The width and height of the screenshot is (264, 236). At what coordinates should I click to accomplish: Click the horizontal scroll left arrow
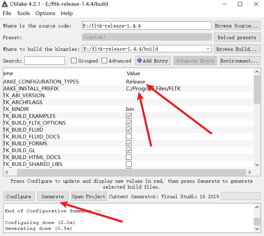coord(7,172)
